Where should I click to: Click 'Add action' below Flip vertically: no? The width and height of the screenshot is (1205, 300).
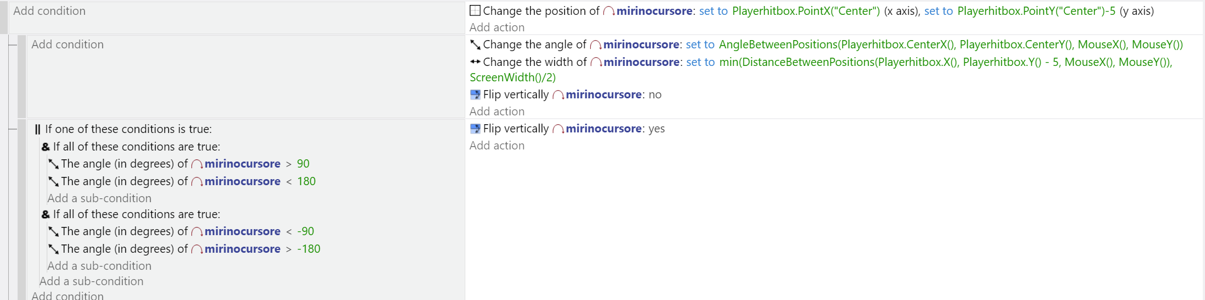pyautogui.click(x=497, y=112)
